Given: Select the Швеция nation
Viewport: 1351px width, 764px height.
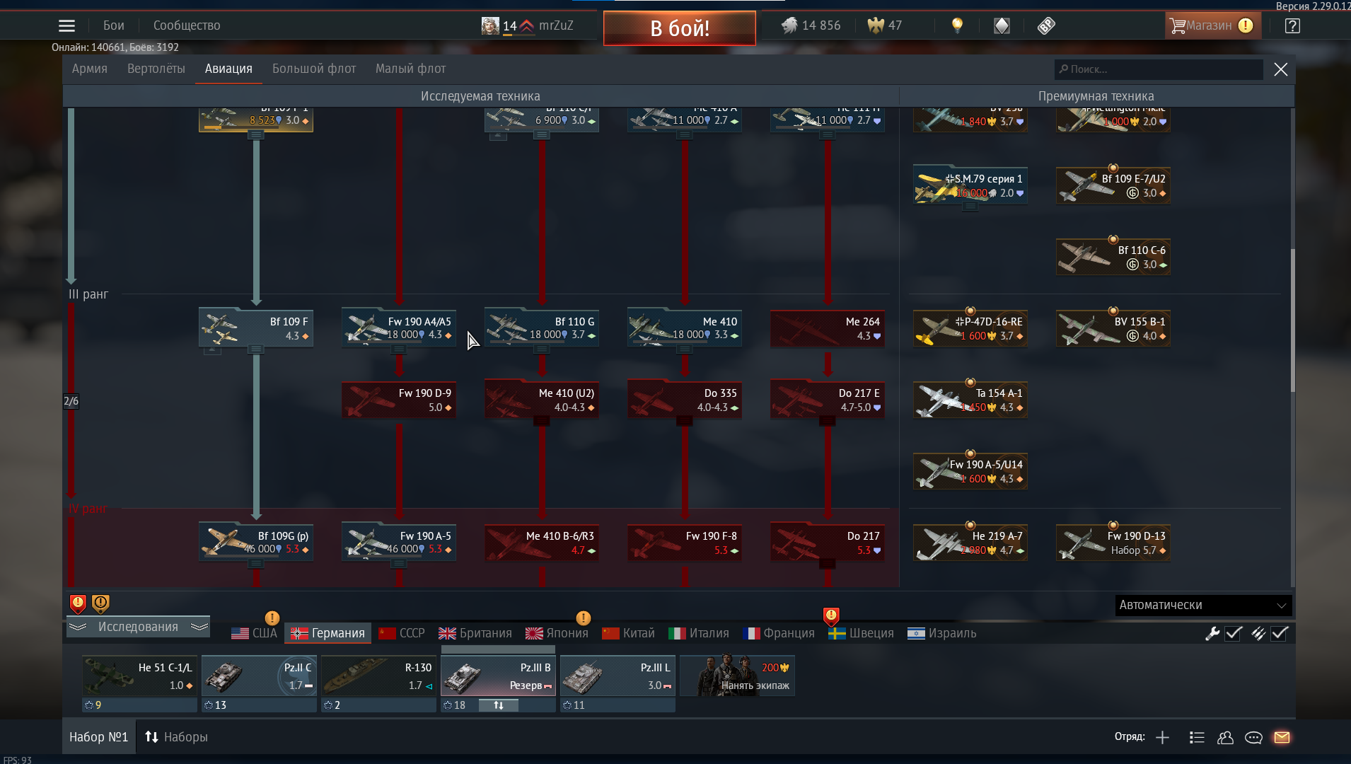Looking at the screenshot, I should 861,633.
